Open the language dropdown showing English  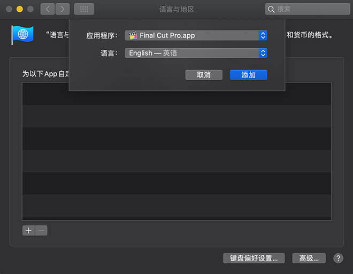196,53
